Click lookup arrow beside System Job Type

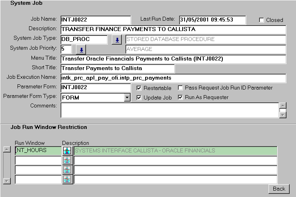point(117,40)
